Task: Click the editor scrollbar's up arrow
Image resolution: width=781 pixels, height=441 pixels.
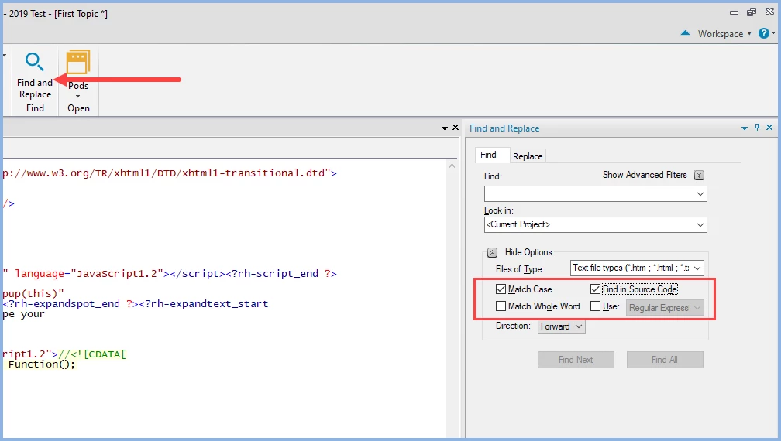Action: [452, 166]
